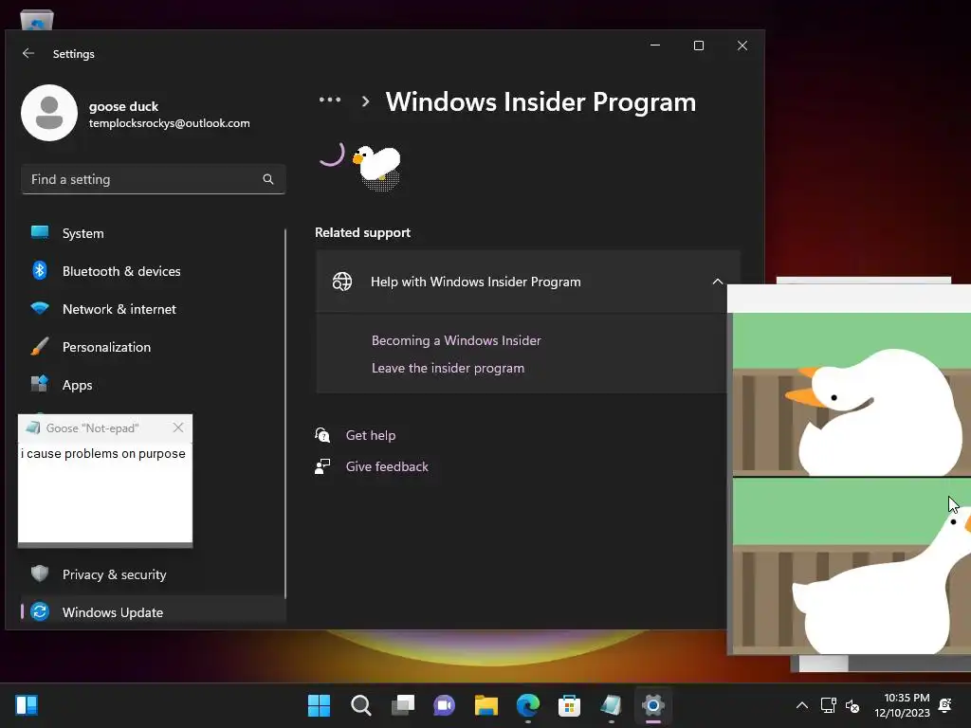Screen dimensions: 971x728
Task: Open System settings
Action: tap(154, 233)
